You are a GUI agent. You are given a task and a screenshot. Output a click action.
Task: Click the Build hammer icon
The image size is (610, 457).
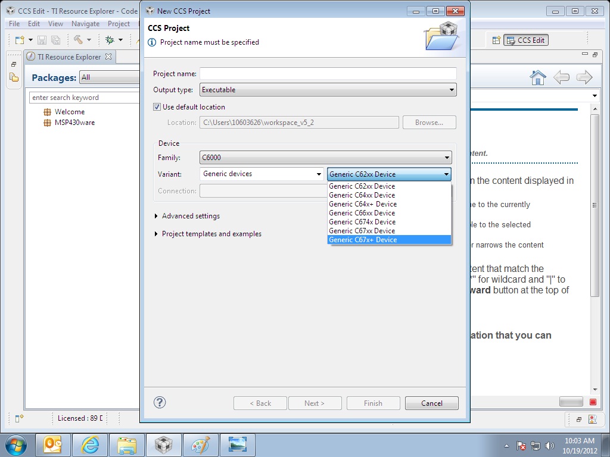[x=78, y=40]
